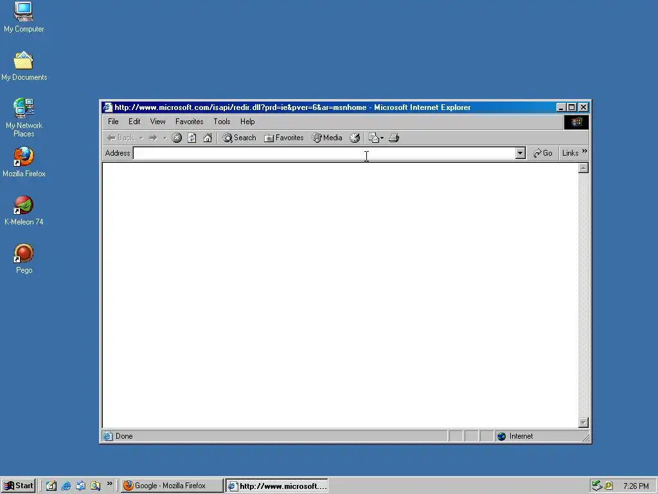Image resolution: width=658 pixels, height=494 pixels.
Task: Select the My Computer desktop icon
Action: click(x=24, y=17)
